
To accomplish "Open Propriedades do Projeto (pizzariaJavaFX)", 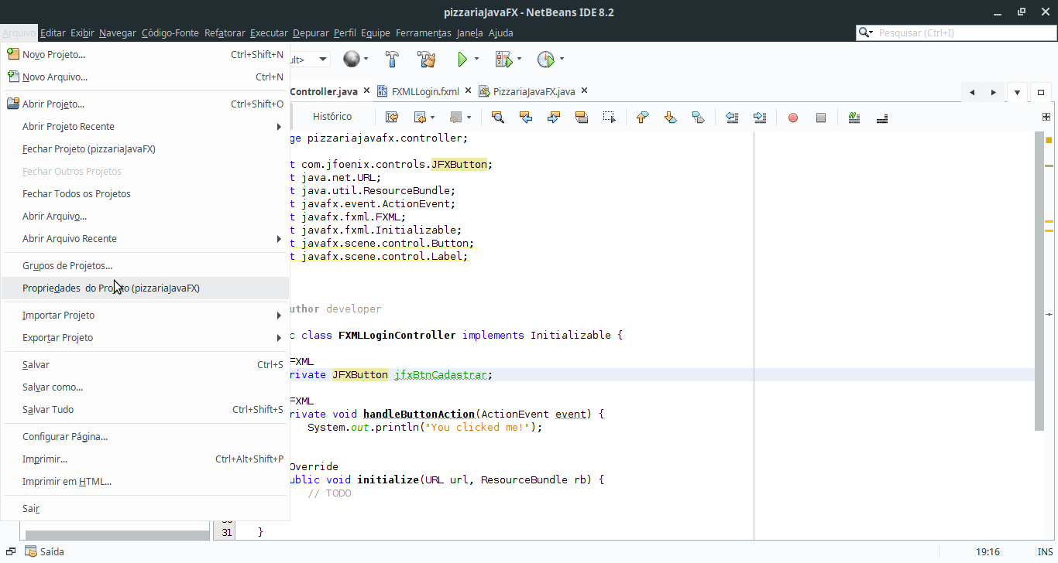I will (145, 288).
